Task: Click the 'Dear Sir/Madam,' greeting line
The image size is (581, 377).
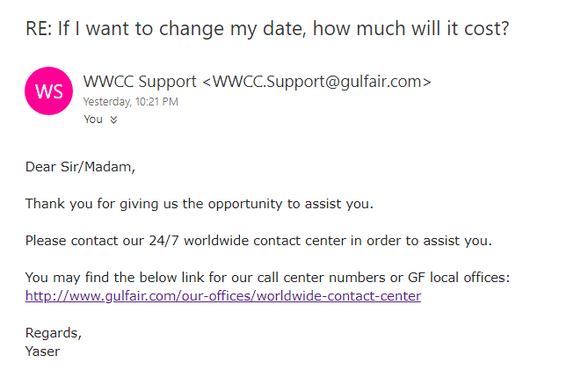Action: [80, 167]
